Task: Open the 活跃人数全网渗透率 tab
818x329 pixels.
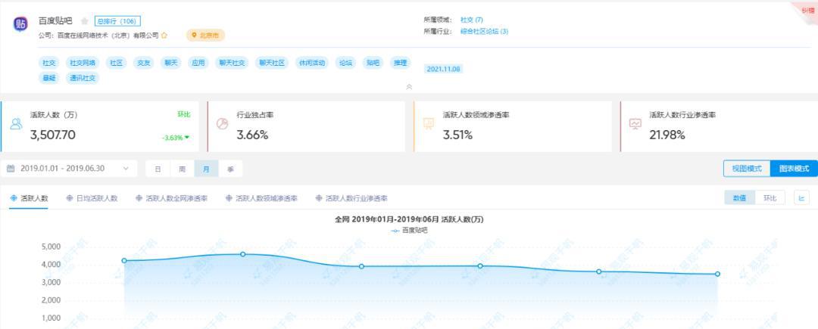Action: [x=171, y=198]
